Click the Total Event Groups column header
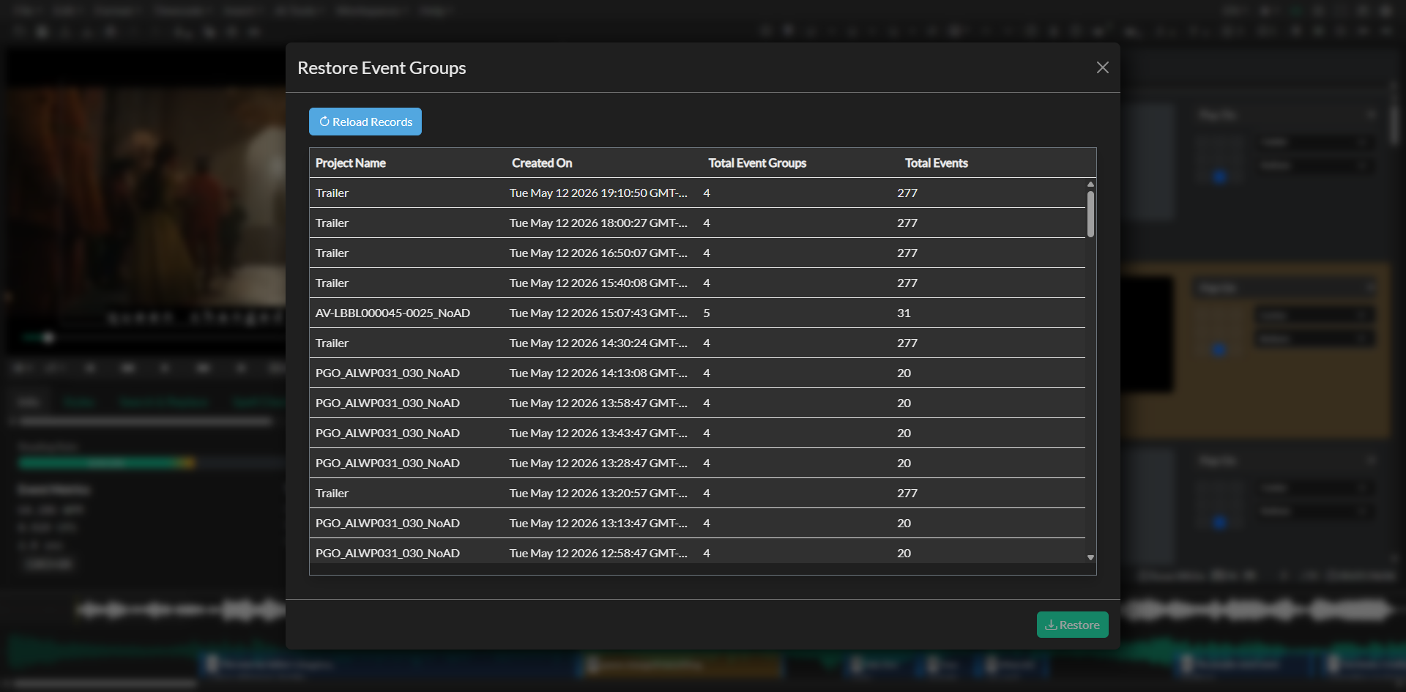The width and height of the screenshot is (1406, 692). pos(757,163)
